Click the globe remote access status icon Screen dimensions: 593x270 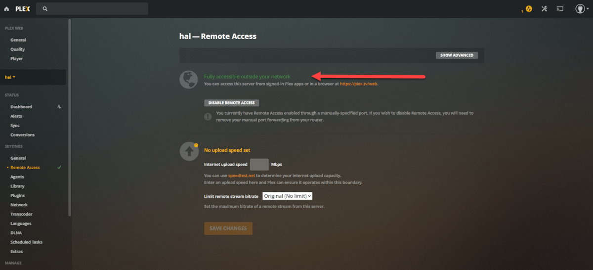189,80
